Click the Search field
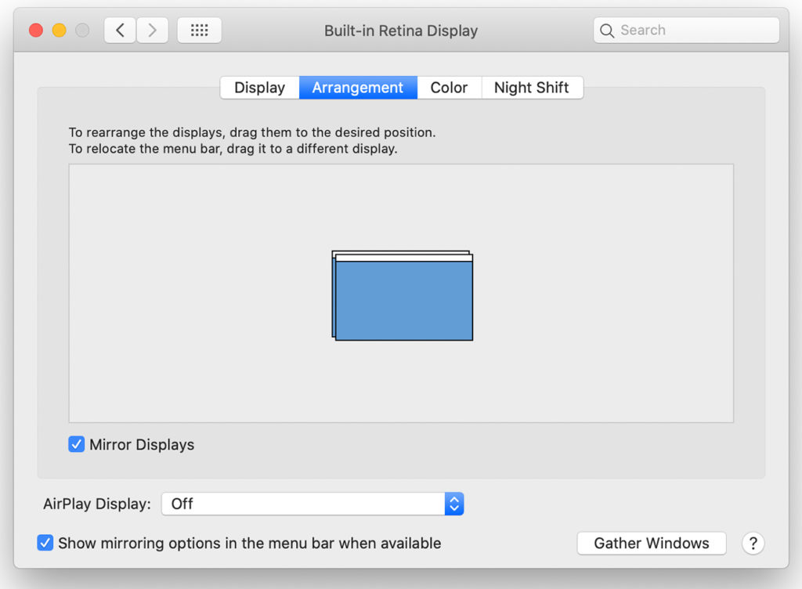The image size is (802, 589). pos(686,31)
